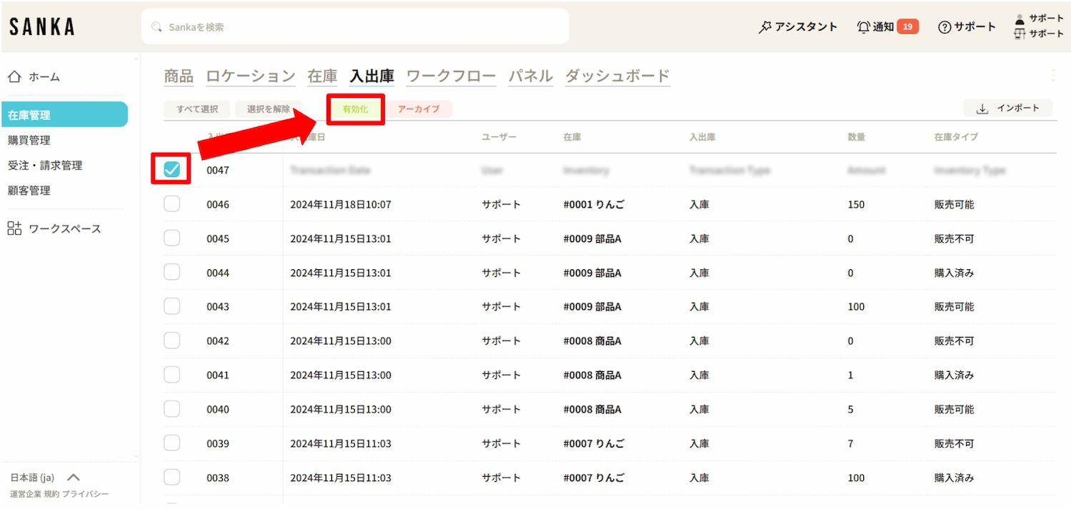Check the row 0046 checkbox
Viewport: 1071px width, 509px height.
(171, 204)
